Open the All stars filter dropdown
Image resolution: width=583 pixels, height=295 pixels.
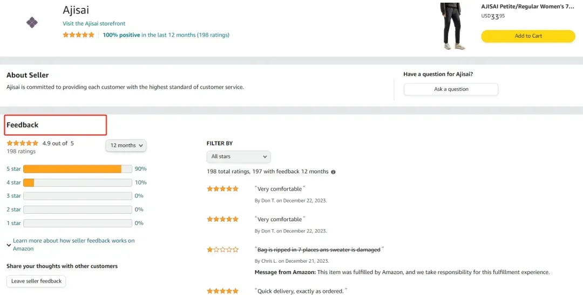239,157
